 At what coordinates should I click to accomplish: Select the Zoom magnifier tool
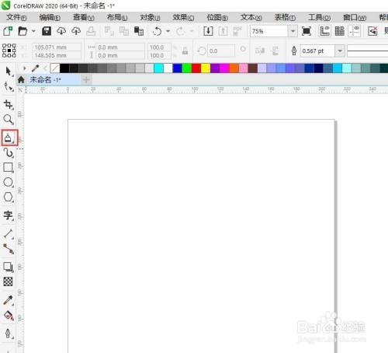click(8, 120)
